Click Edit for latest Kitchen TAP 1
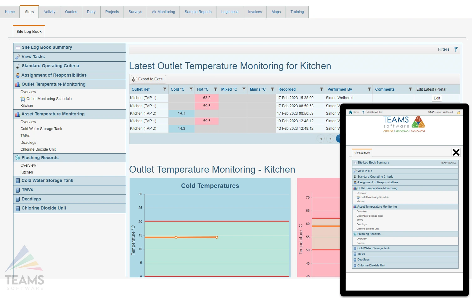The image size is (472, 298). (x=437, y=98)
